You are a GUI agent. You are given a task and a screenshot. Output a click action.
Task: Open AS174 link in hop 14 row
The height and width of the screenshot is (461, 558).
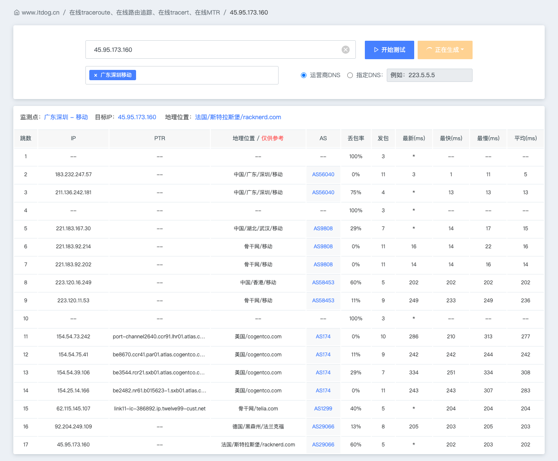pos(323,391)
